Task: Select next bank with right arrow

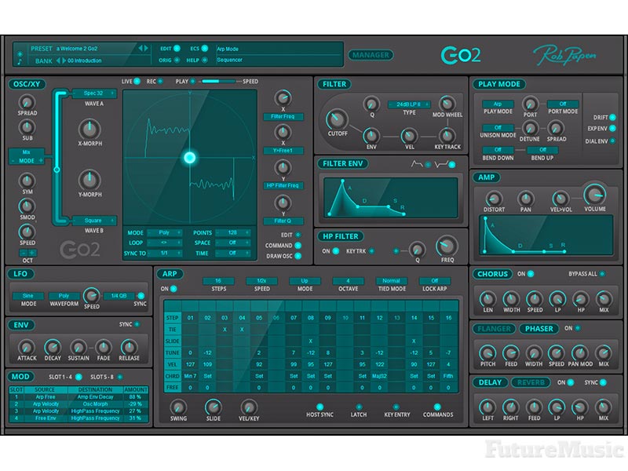Action: [x=64, y=60]
